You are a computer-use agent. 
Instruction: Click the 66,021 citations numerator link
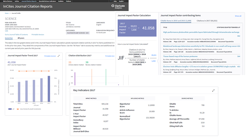(154, 55)
